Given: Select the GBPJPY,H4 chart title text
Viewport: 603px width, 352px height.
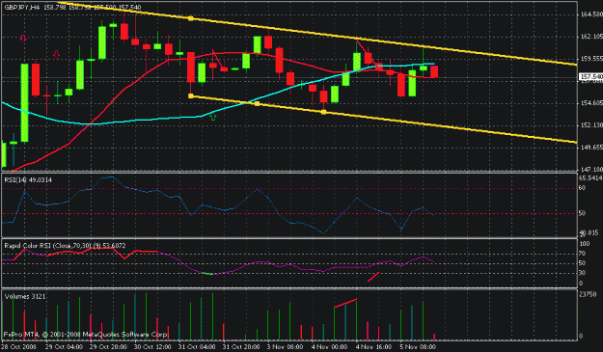Looking at the screenshot, I should pos(22,8).
